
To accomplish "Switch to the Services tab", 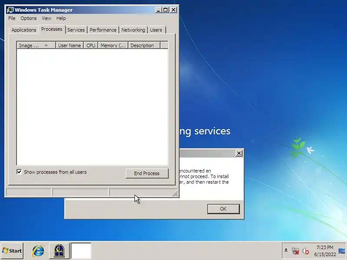I will coord(76,30).
